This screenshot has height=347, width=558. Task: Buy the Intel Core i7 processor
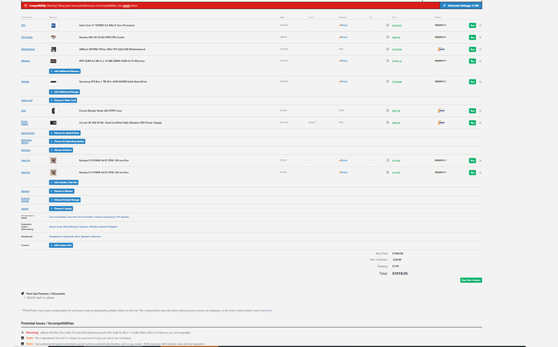tap(472, 26)
